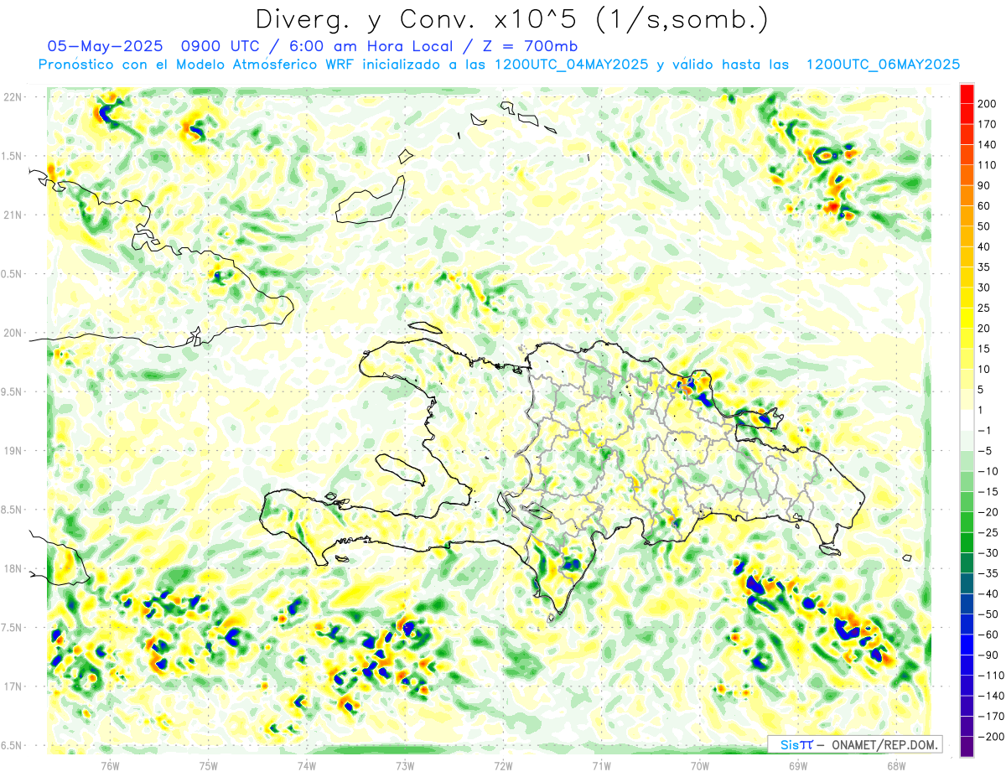Click the '7.5N' latitude label
The height and width of the screenshot is (777, 1006).
click(13, 628)
